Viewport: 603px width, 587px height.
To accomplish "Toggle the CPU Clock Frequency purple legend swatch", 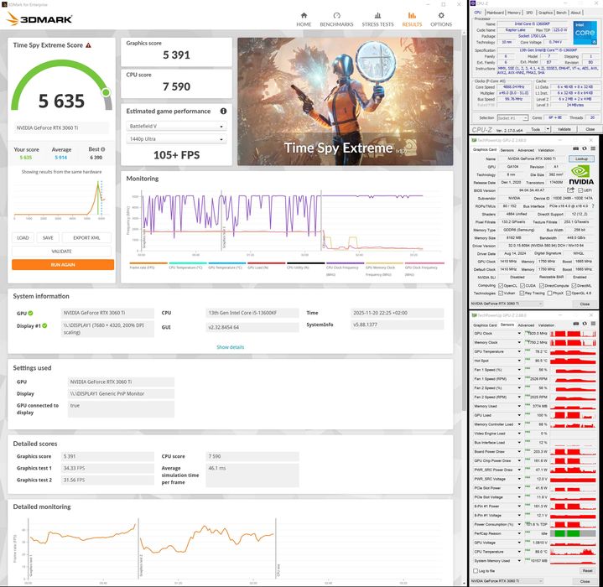I will pyautogui.click(x=345, y=263).
